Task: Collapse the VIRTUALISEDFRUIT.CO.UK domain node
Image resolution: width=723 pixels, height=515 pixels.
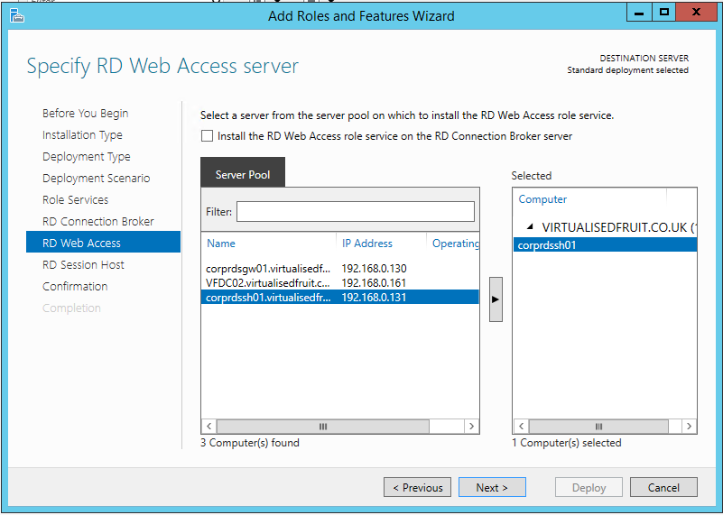Action: tap(530, 227)
